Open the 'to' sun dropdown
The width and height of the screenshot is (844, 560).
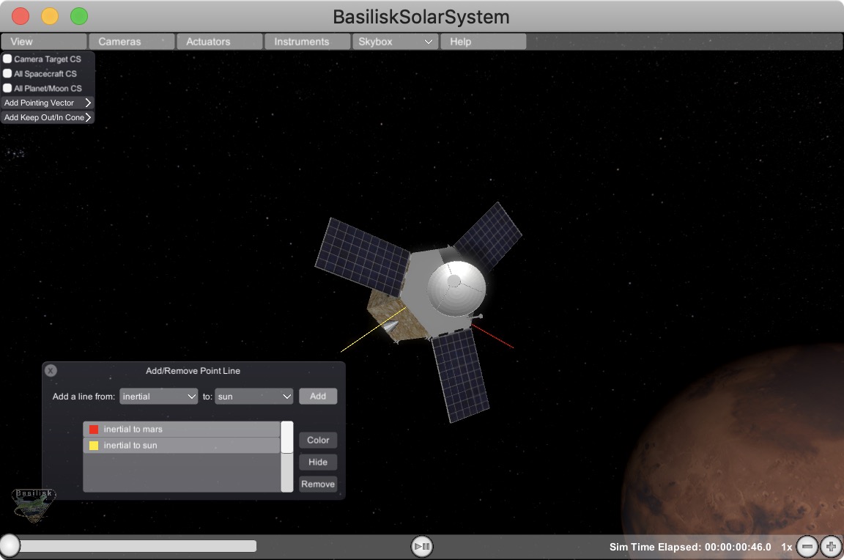tap(254, 397)
